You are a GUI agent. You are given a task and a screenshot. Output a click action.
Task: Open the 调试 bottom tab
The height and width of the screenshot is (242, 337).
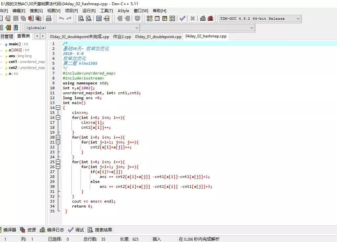(76, 230)
